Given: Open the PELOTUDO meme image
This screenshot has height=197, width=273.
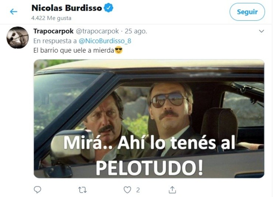Looking at the screenshot, I should pyautogui.click(x=149, y=119).
